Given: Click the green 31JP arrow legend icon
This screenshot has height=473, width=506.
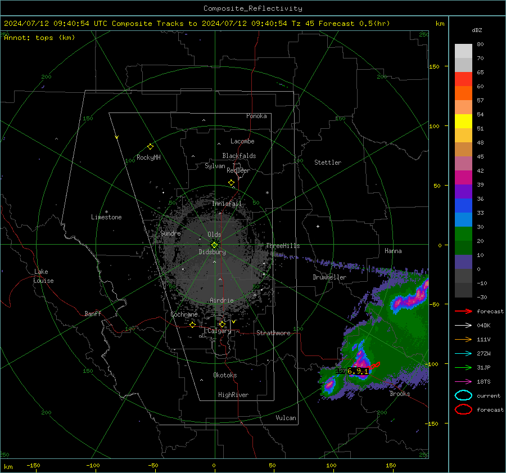Looking at the screenshot, I should [x=463, y=367].
